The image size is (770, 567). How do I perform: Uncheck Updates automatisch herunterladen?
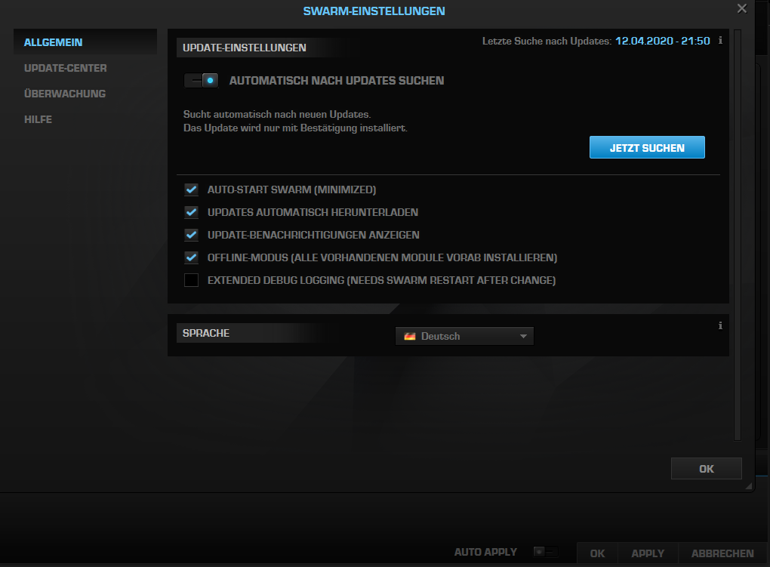click(x=192, y=212)
